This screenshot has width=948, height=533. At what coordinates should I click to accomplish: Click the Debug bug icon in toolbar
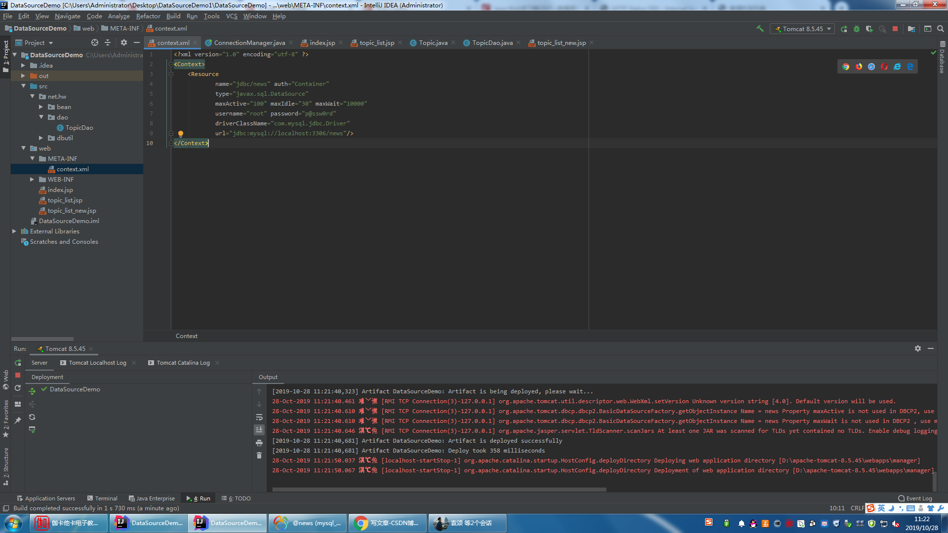pyautogui.click(x=857, y=29)
